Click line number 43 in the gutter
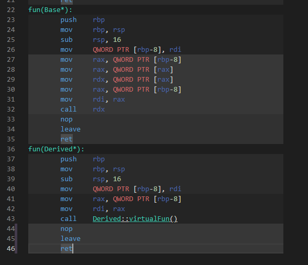The height and width of the screenshot is (265, 308). [x=11, y=219]
